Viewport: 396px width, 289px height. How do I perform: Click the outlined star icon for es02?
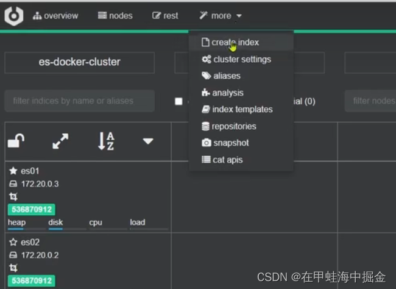13,242
